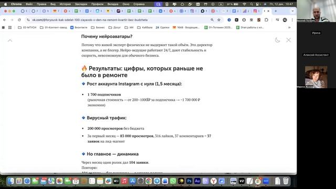Toggle dark mode with the moon icon
This screenshot has height=189, width=336.
coord(277,40)
